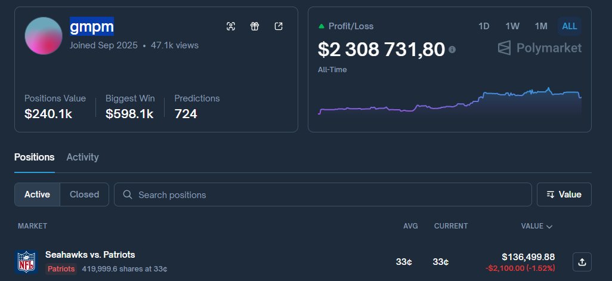
Task: Switch to the Positions tab
Action: [x=35, y=157]
